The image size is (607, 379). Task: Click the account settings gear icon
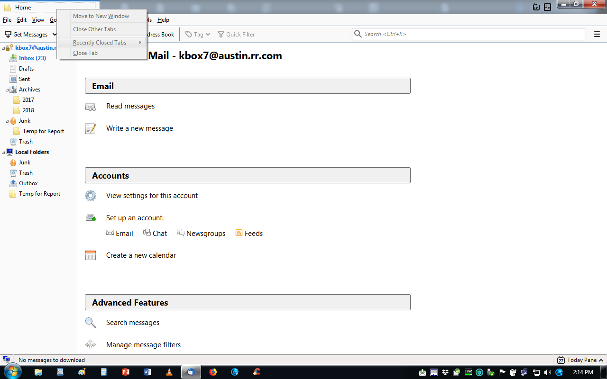(91, 196)
